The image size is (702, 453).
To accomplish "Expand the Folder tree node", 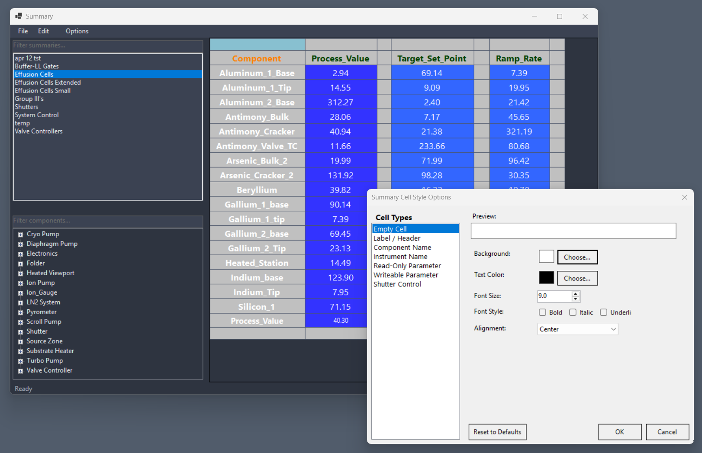I will (x=20, y=264).
